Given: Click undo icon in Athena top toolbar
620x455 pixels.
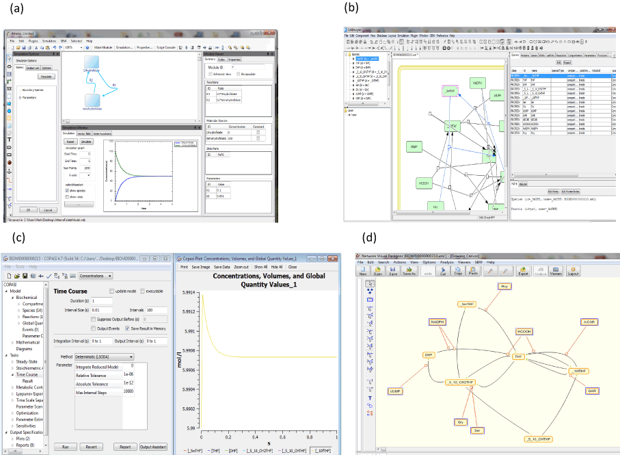Looking at the screenshot, I should tap(55, 47).
